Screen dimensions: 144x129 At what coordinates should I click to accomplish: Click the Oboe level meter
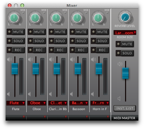pos(42,77)
